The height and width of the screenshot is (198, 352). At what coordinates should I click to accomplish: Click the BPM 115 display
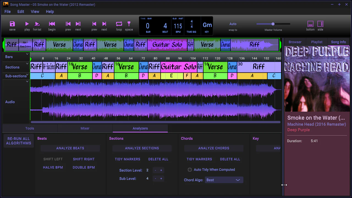tap(178, 26)
